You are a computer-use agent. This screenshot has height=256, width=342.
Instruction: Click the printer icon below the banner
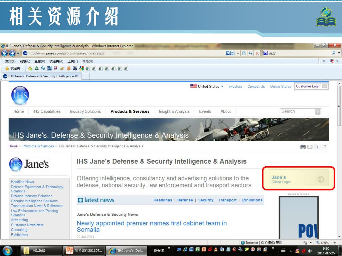[303, 147]
